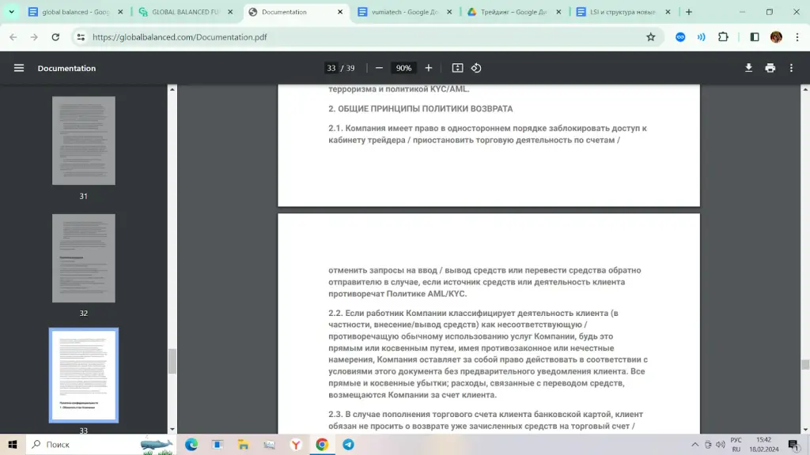Click the clock showing 15:42

click(x=763, y=439)
